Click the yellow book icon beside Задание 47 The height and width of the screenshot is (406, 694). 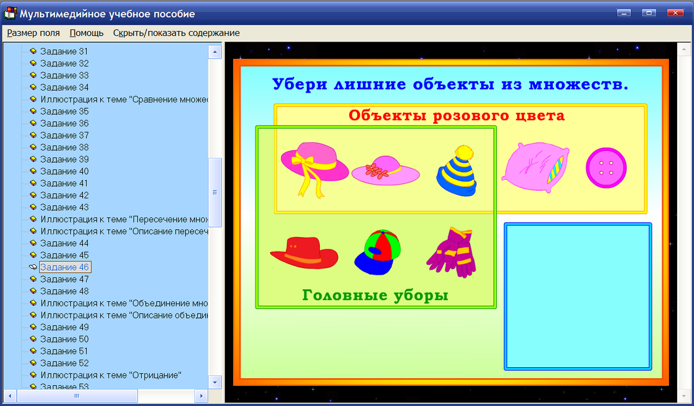(x=32, y=279)
